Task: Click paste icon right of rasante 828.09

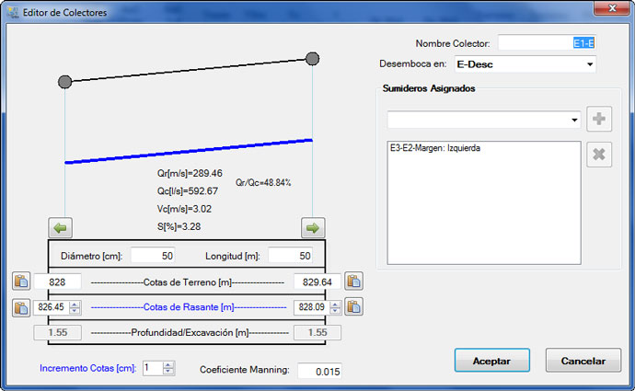Action: tap(354, 307)
